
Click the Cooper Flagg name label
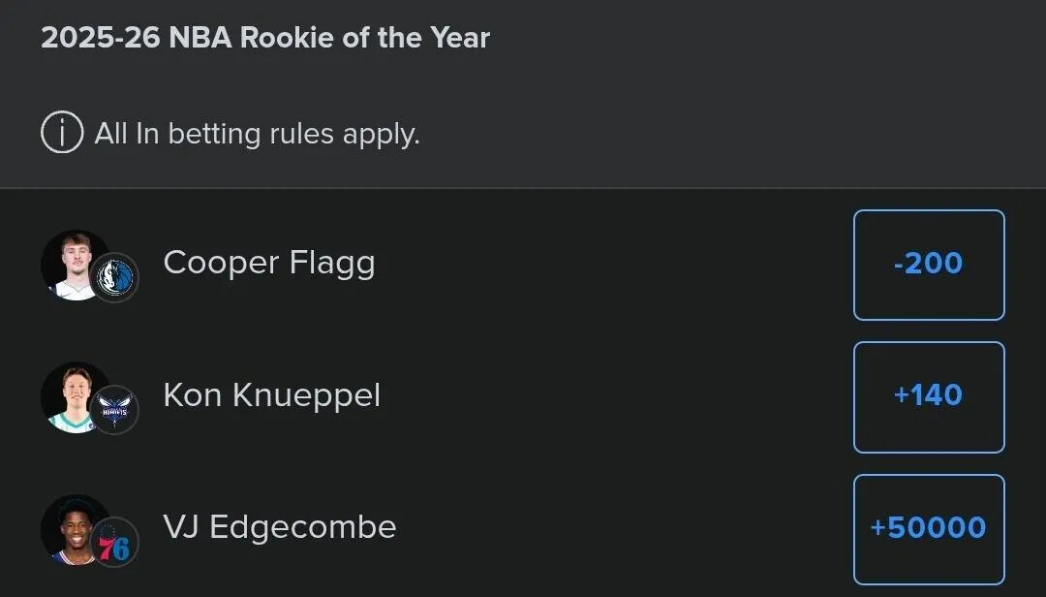point(269,263)
